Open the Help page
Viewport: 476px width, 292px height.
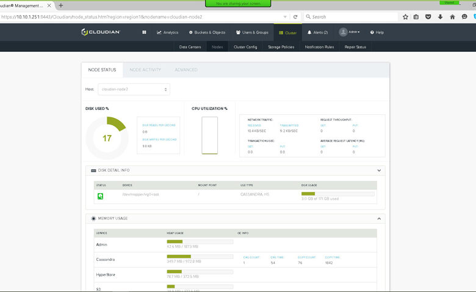377,32
